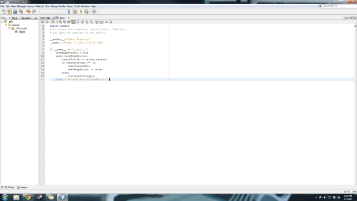Click the Clean and Build icon
This screenshot has height=201, width=357.
pos(75,12)
